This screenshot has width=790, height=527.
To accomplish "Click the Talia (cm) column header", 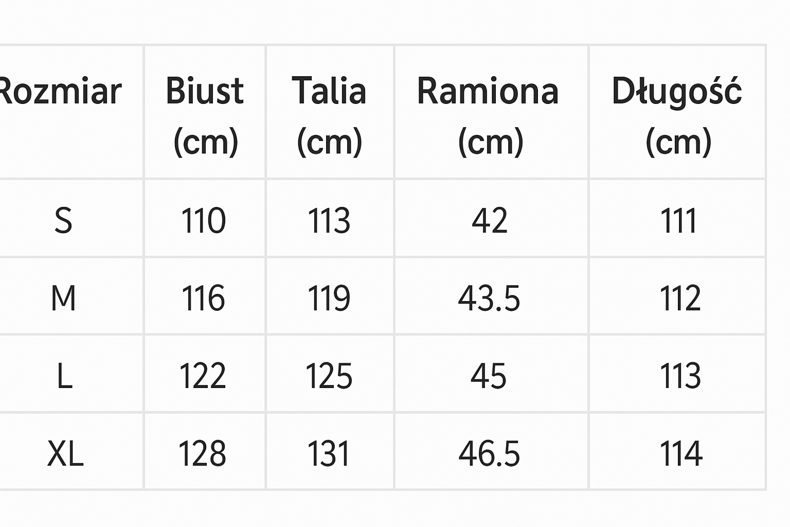I will pos(329,114).
